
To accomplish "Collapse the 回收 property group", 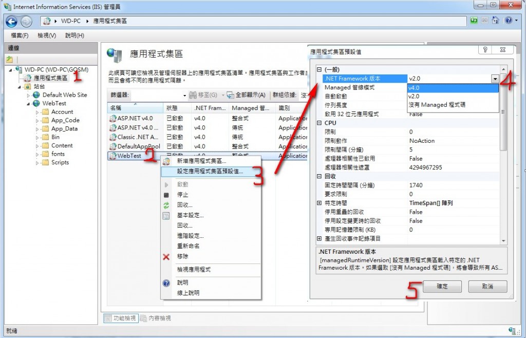I will (320, 176).
